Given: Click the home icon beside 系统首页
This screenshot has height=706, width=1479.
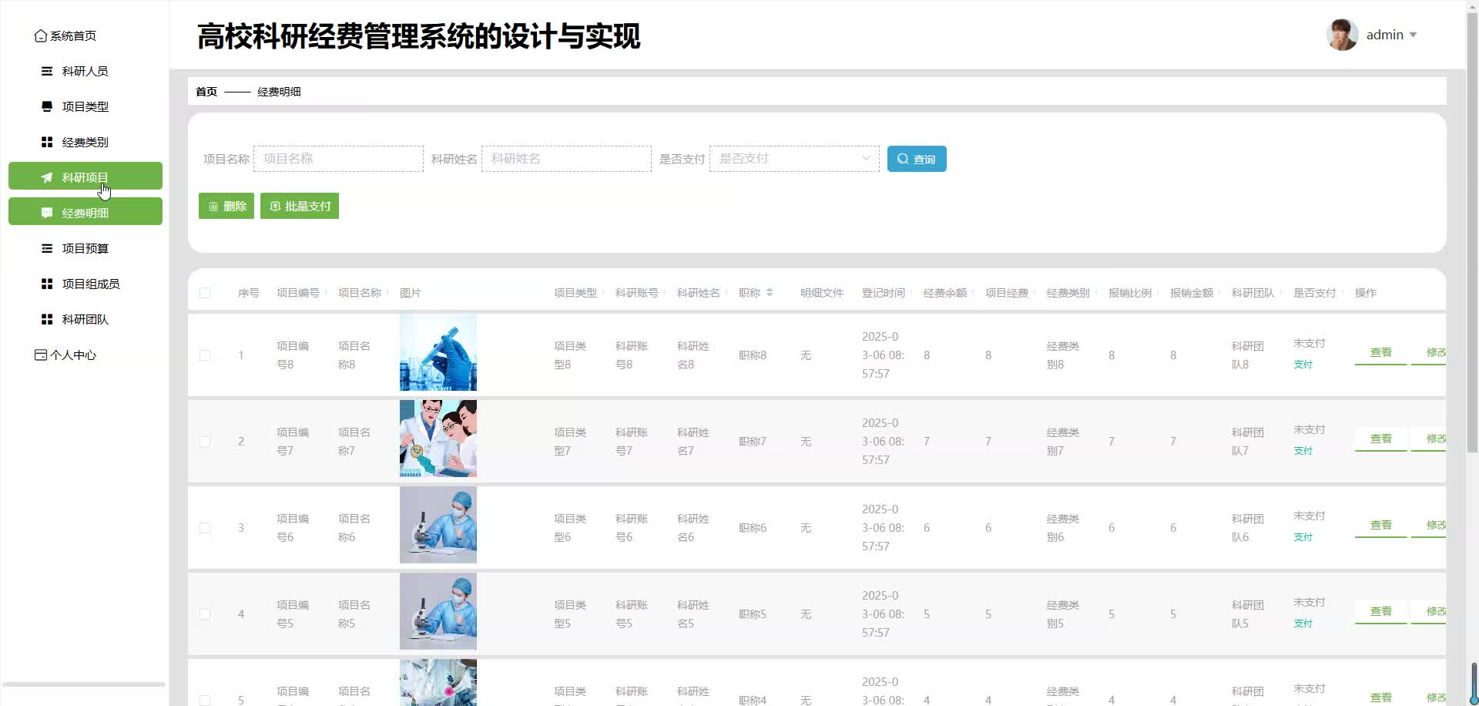Looking at the screenshot, I should (40, 36).
